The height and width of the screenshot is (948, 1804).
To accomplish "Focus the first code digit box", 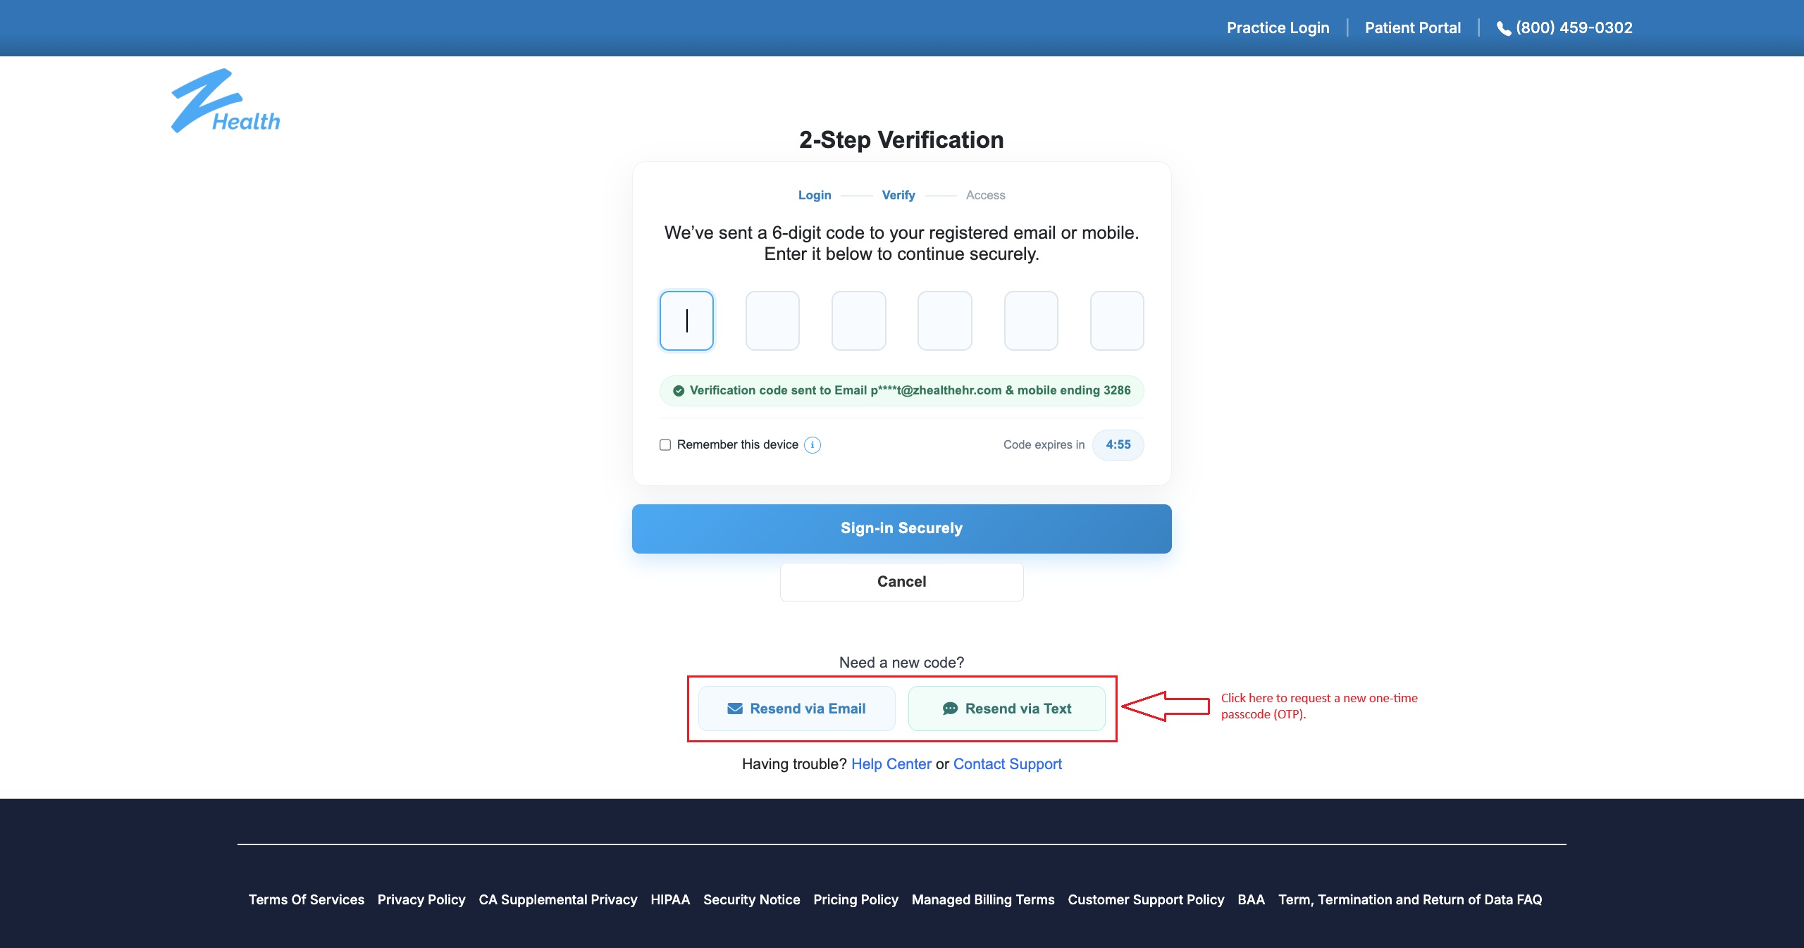I will [x=686, y=321].
